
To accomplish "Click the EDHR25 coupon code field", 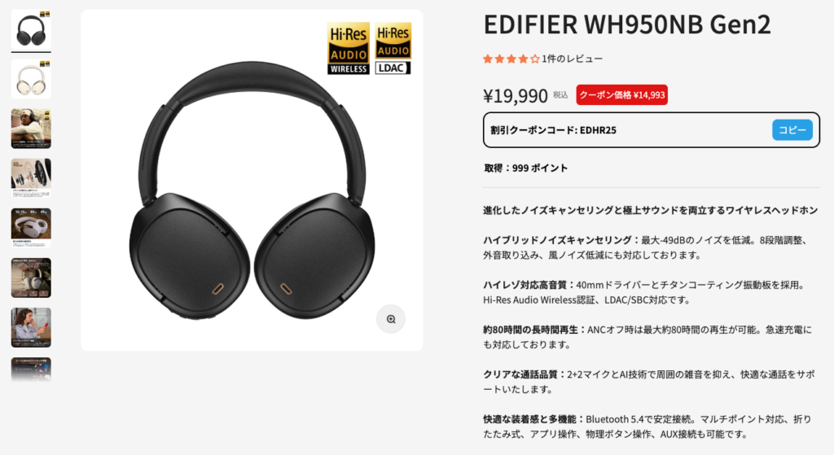I will (651, 129).
